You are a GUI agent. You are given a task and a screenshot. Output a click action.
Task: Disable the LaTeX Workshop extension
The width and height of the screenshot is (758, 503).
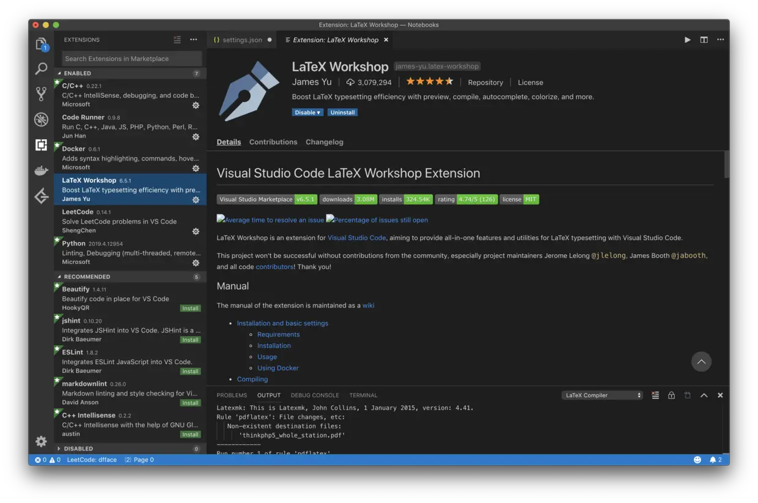tap(307, 112)
